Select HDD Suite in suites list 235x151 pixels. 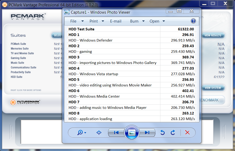(17, 77)
